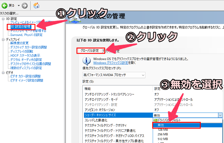
Task: Click the Forward arrow icon in toolbar
Action: pyautogui.click(x=24, y=5)
